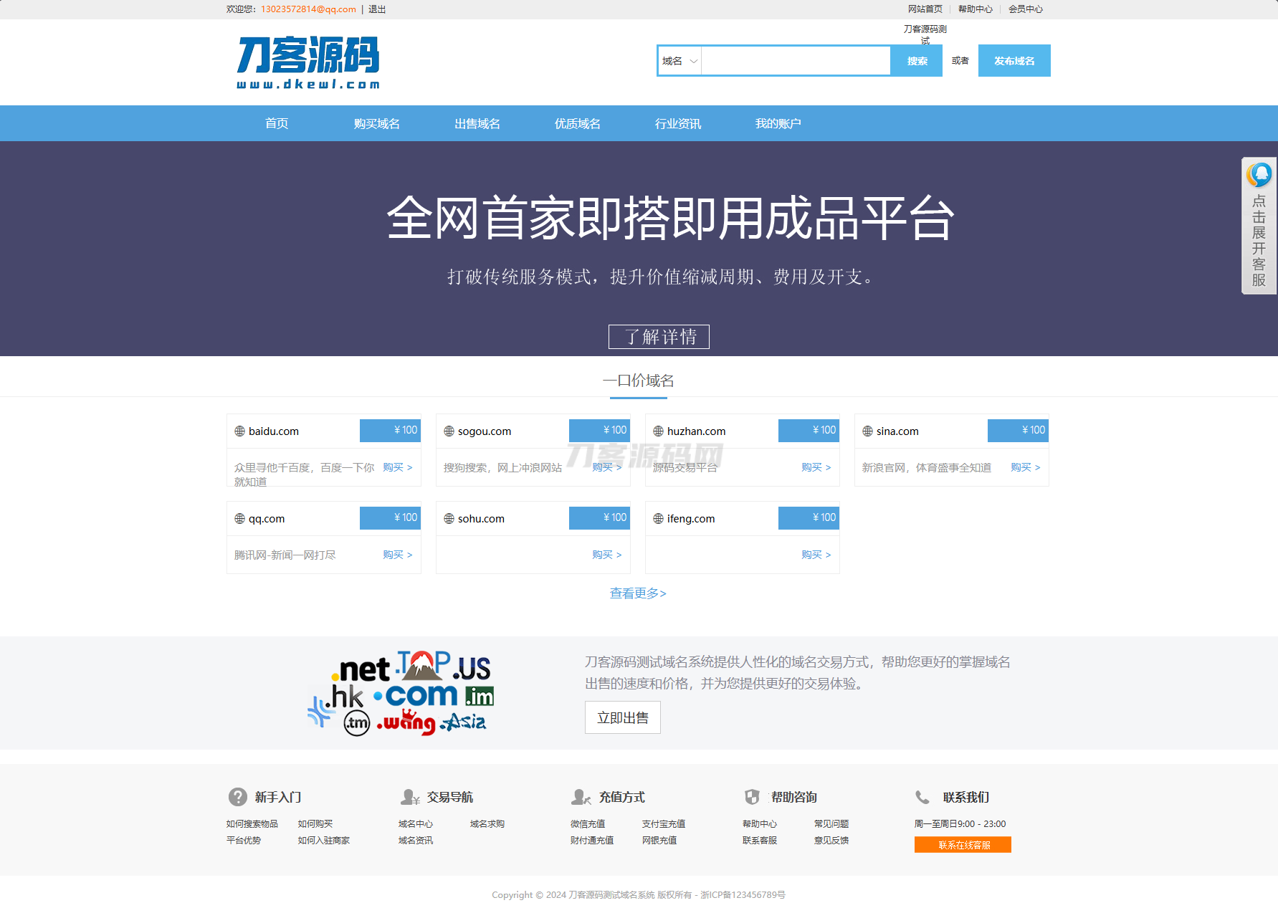
Task: Click the globe icon next to baidu.com
Action: coord(239,431)
